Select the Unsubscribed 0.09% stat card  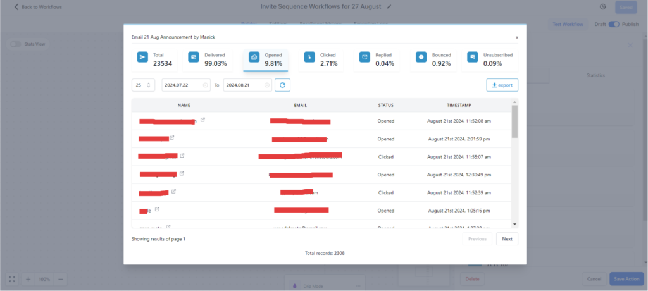click(x=490, y=60)
